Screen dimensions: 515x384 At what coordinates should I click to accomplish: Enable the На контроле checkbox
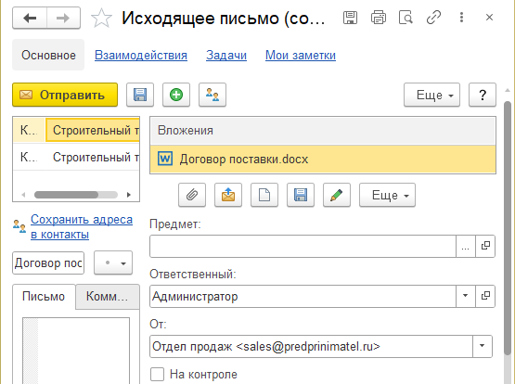pos(157,374)
